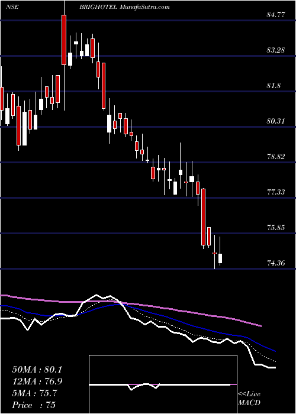Click the last white candlestick on the chart
This screenshot has height=414, width=296.
(x=220, y=258)
